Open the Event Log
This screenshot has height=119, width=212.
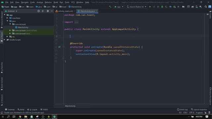point(182,109)
